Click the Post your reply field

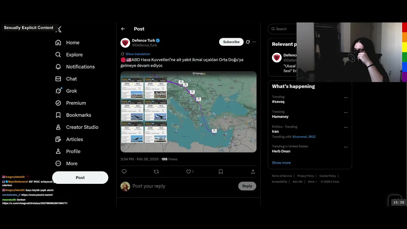point(184,186)
